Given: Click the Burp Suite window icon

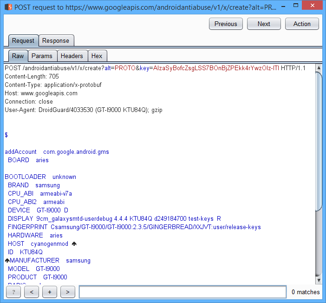Looking at the screenshot, I should click(8, 7).
